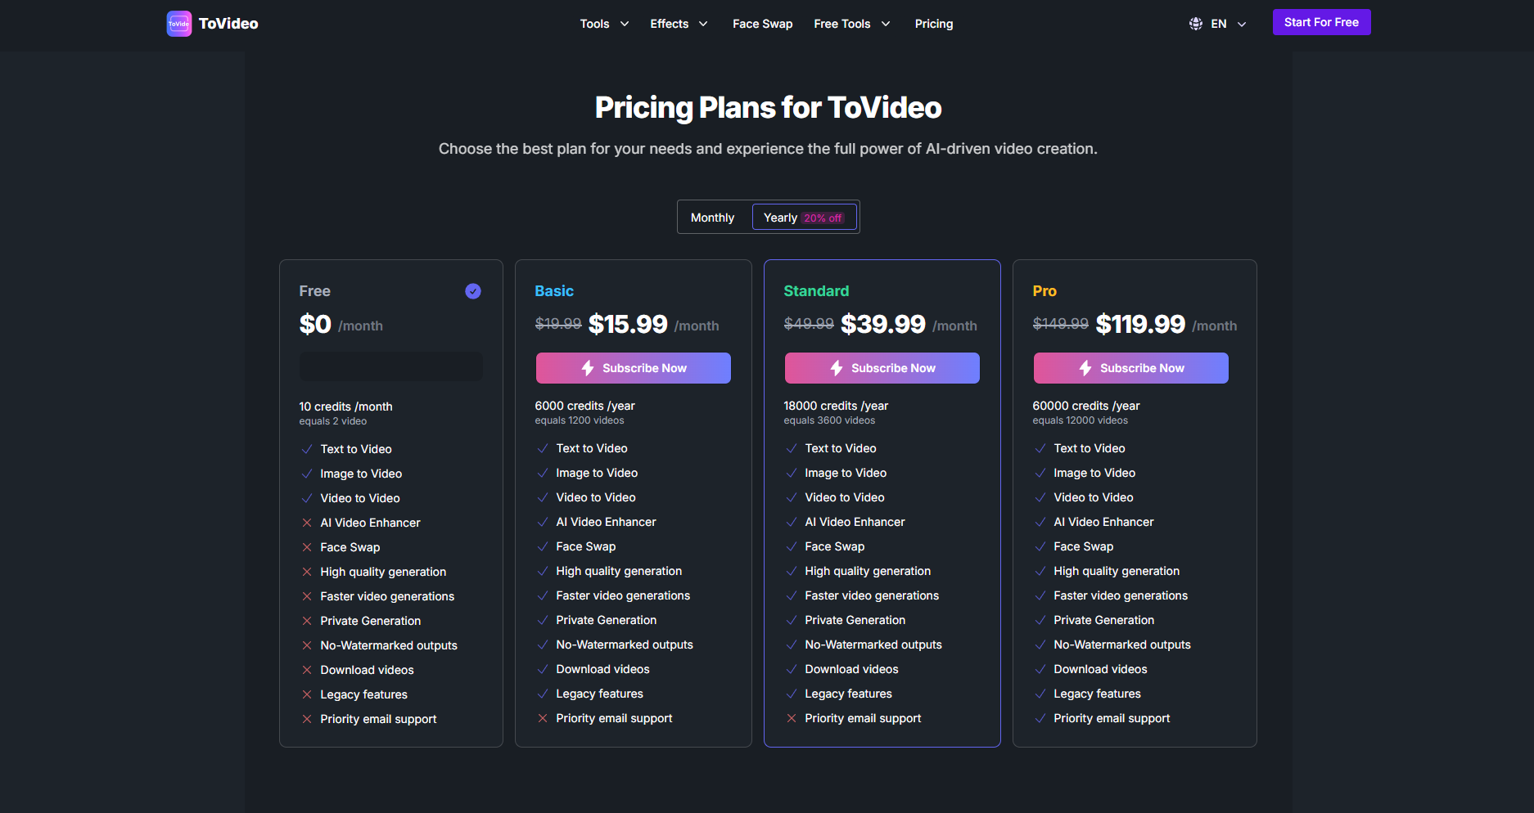The height and width of the screenshot is (813, 1534).
Task: Expand the Free Tools dropdown
Action: 851,24
